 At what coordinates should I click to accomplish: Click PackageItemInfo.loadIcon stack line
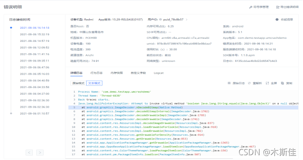[141, 154]
